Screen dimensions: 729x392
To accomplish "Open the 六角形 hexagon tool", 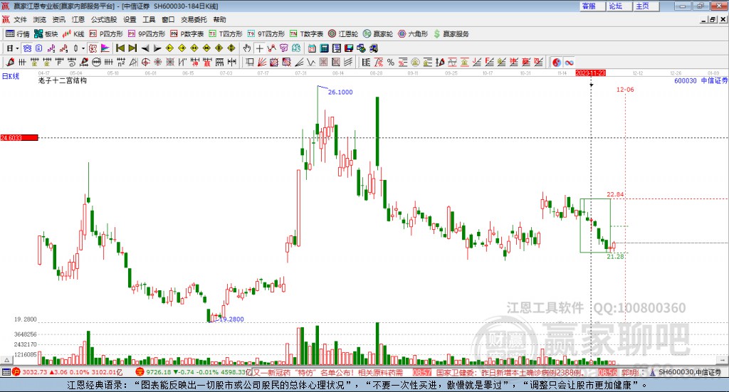I will (413, 34).
